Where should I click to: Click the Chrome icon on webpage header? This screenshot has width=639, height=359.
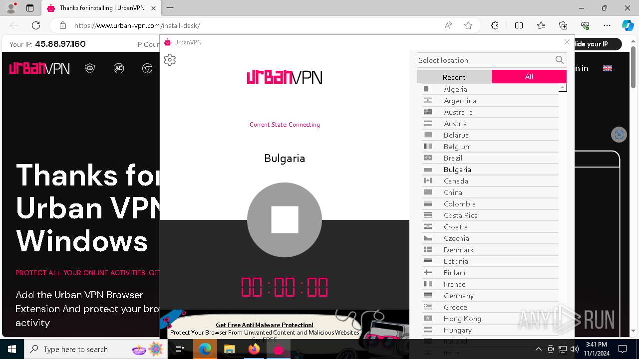coord(147,68)
